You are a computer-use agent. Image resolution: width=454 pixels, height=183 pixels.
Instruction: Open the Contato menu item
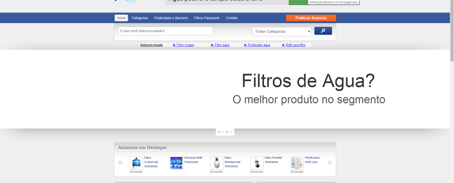(x=232, y=18)
